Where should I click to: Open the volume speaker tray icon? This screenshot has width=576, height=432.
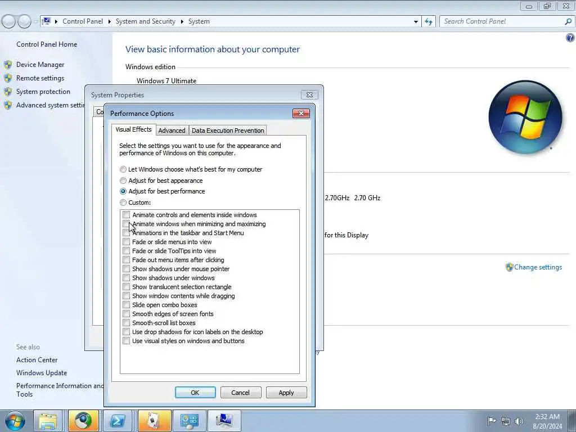click(519, 421)
